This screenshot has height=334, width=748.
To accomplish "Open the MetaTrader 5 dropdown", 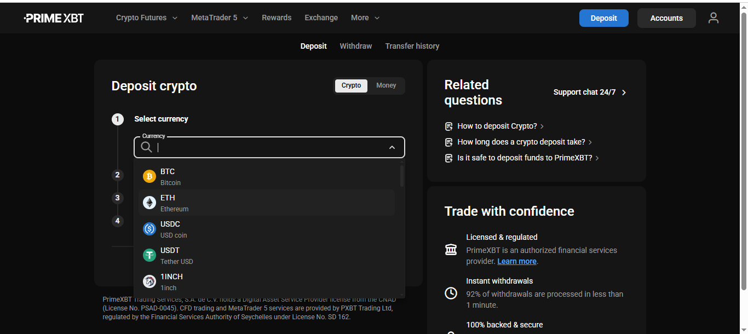I will click(220, 18).
